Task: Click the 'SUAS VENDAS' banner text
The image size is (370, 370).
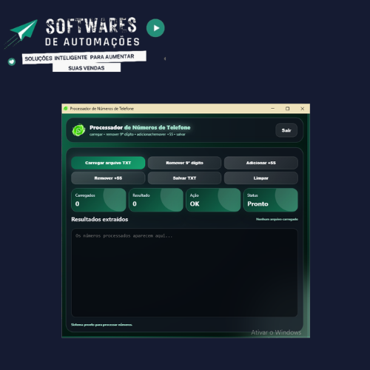Action: tap(87, 68)
